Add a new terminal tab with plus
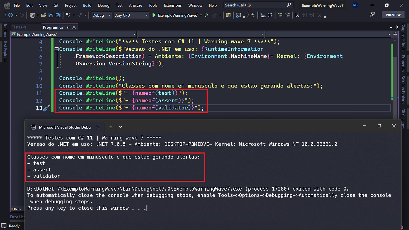This screenshot has height=230, width=409. [x=111, y=127]
